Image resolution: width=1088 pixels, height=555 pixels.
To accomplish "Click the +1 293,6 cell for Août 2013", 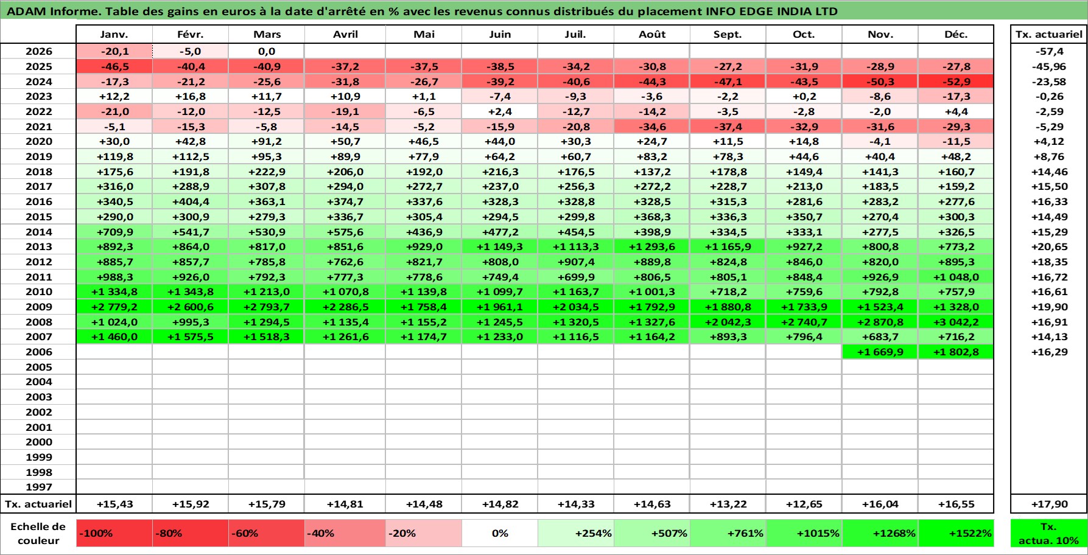I will click(x=652, y=246).
